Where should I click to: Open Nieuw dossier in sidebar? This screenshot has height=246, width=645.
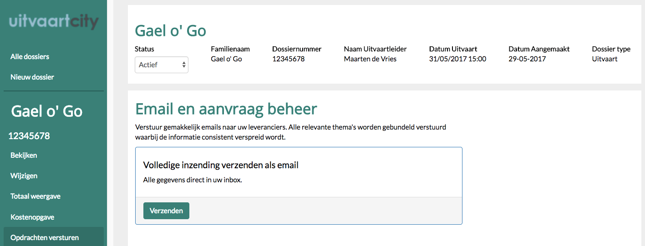click(32, 77)
